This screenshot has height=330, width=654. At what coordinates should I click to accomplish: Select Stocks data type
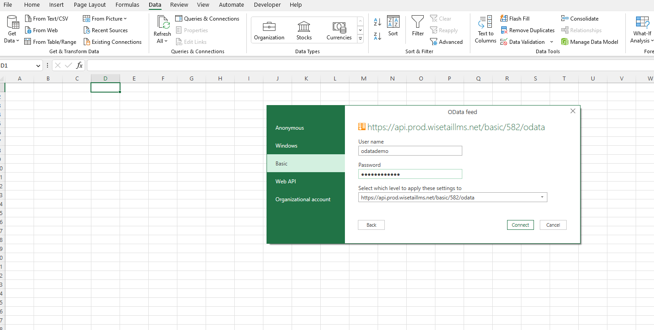tap(304, 30)
